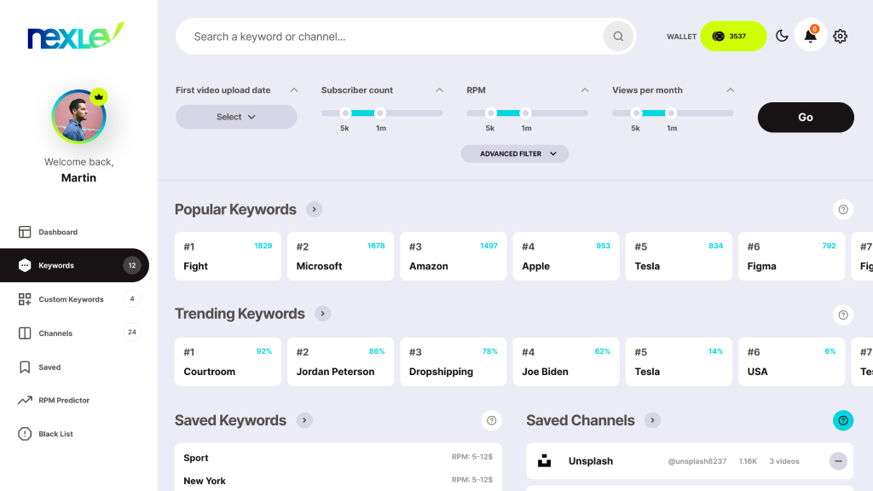Click the wallet balance 3537 button
Screen dimensions: 873x491
click(733, 37)
